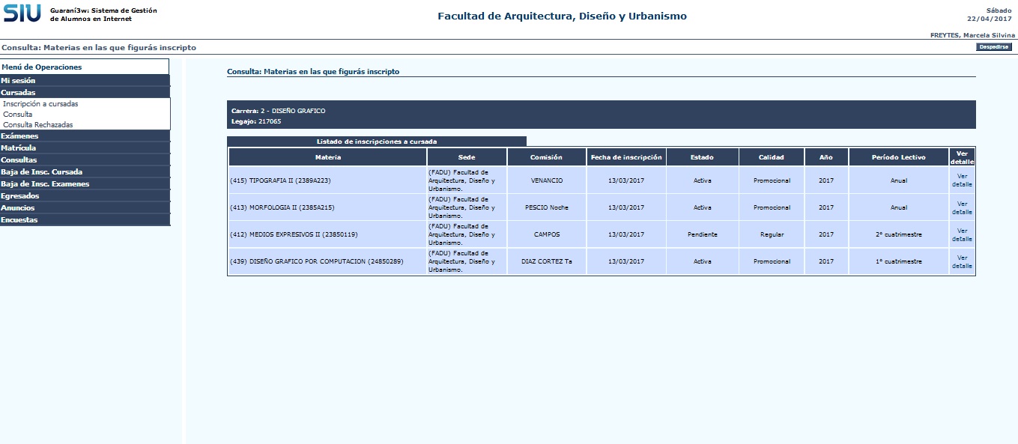Click the 2° cuatrimestre period cell

(898, 234)
